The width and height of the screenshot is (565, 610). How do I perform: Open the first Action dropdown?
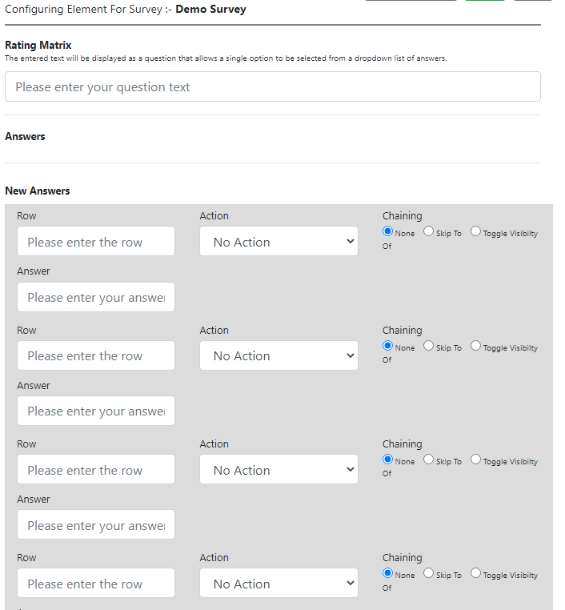(278, 242)
